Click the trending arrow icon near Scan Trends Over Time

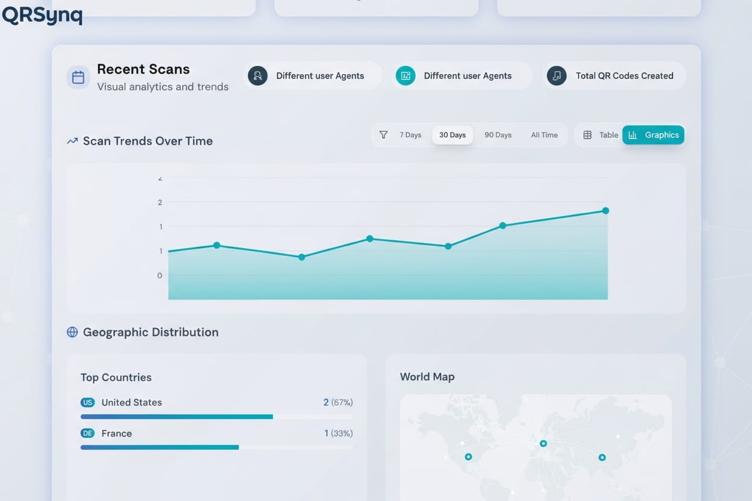[x=72, y=140]
